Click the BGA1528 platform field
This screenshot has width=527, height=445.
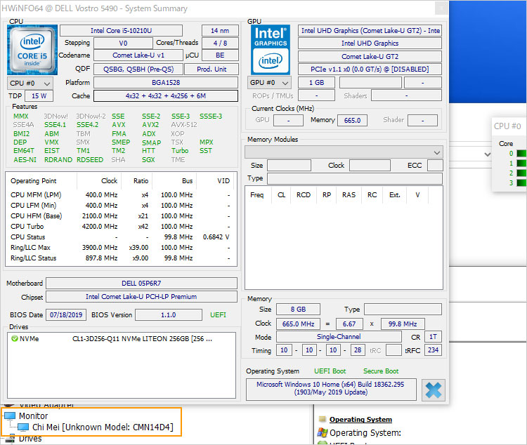(166, 83)
